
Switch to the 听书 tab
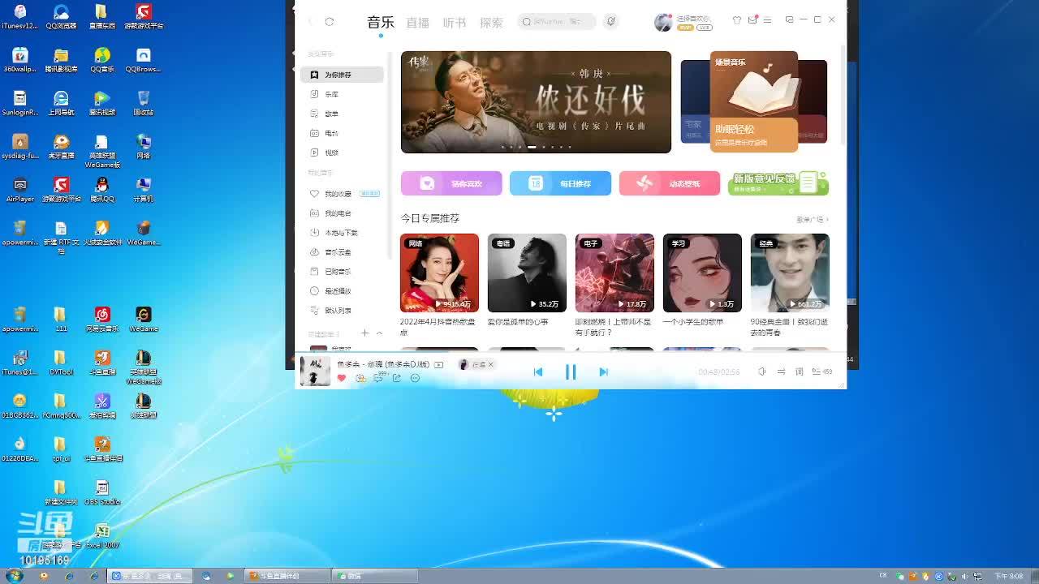point(455,23)
